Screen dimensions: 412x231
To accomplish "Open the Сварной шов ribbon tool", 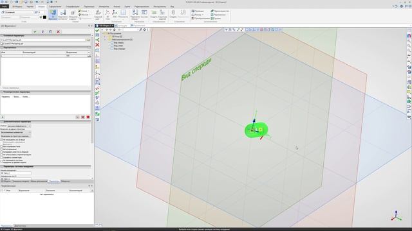I will coord(98,14).
